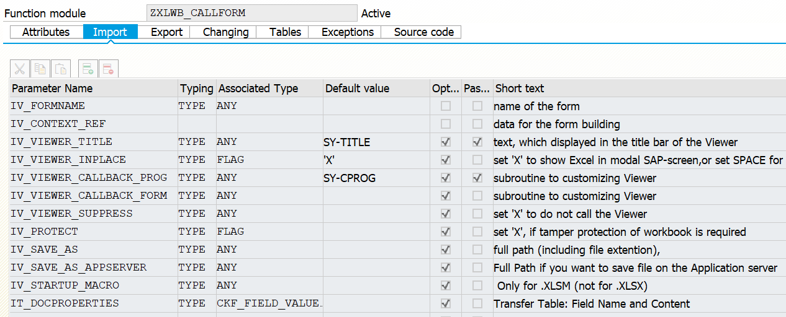The width and height of the screenshot is (786, 317).
Task: Toggle Pass Value checkbox for IV_FORMNAME
Action: click(x=477, y=106)
